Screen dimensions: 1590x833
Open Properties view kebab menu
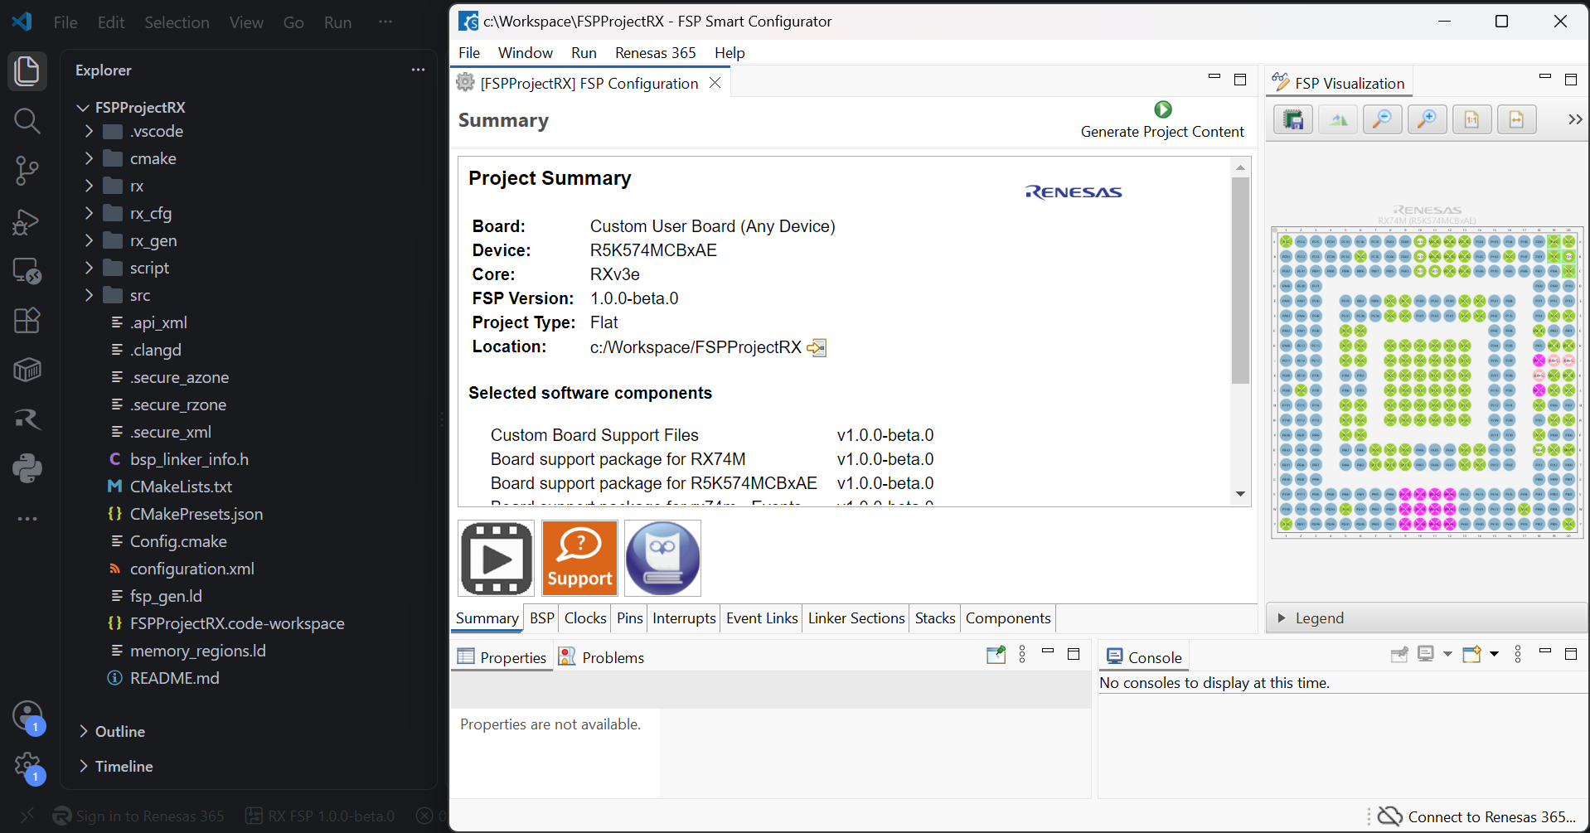point(1022,655)
